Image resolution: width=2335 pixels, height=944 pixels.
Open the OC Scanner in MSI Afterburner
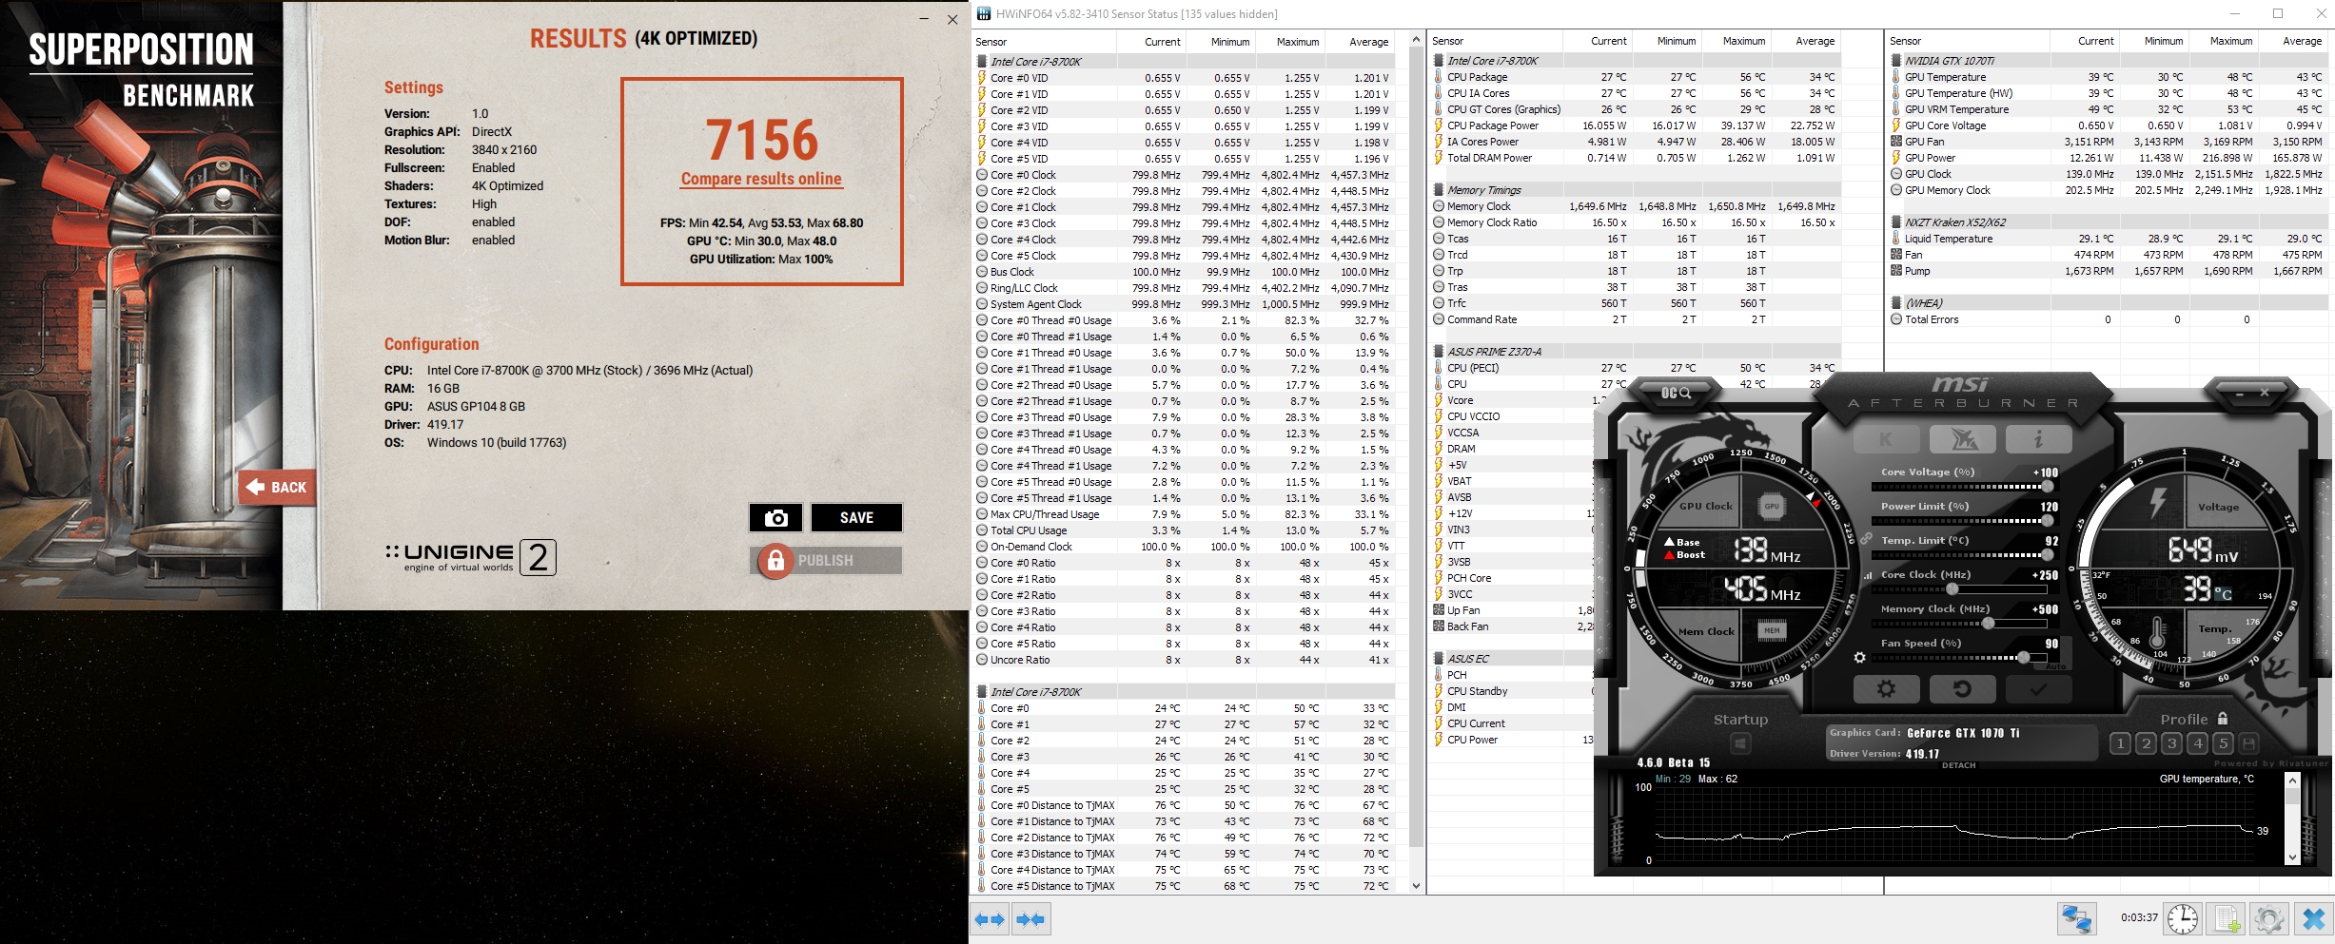[x=1676, y=393]
